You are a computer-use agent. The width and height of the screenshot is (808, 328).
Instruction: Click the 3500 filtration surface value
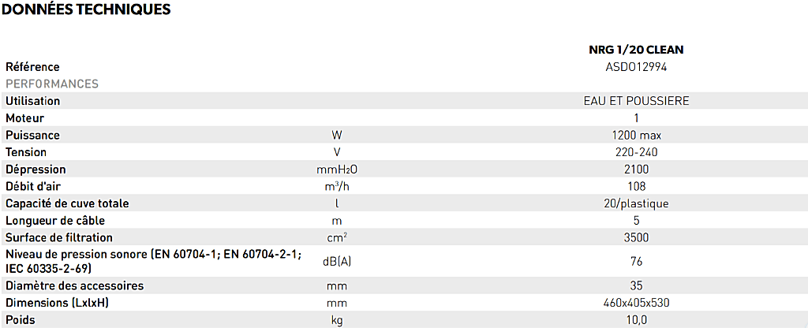tap(636, 237)
